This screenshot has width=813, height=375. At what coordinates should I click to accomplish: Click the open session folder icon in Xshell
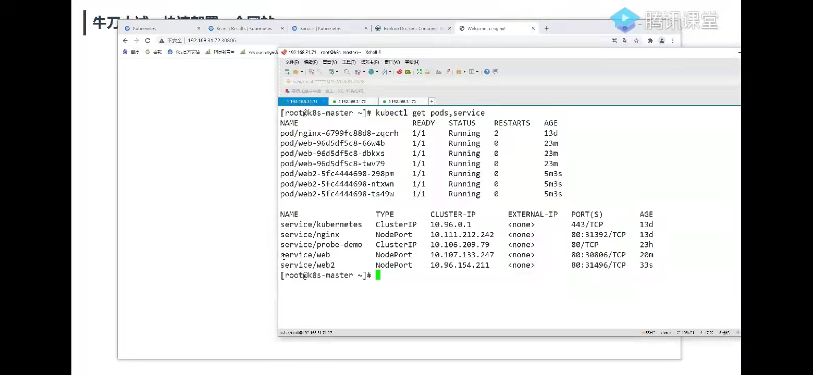point(295,72)
